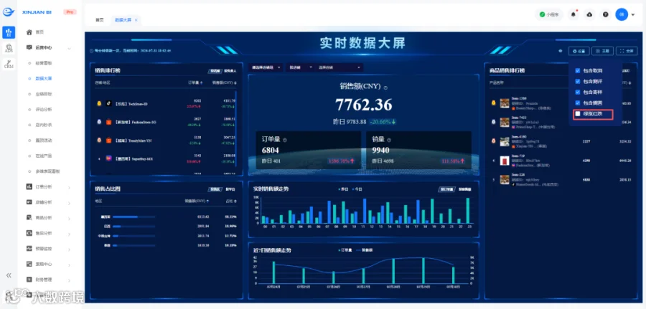The image size is (646, 309).
Task: Click the 全屏 fullscreen button
Action: coord(626,51)
